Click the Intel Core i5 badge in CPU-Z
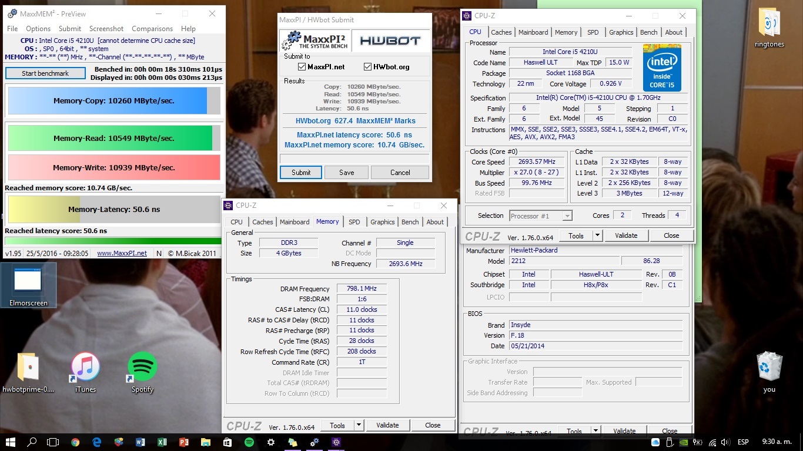 click(662, 68)
